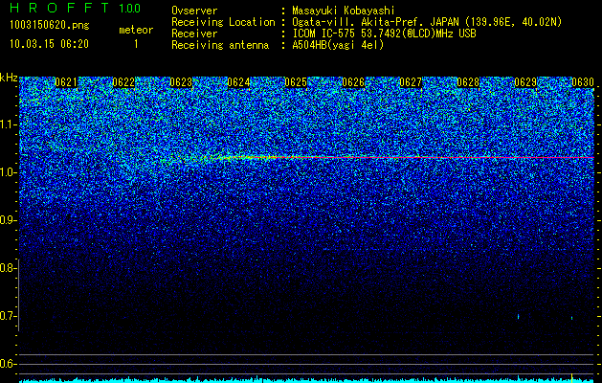This screenshot has height=383, width=602.
Task: Click the ICOM IC-575 receiver text
Action: pyautogui.click(x=385, y=34)
